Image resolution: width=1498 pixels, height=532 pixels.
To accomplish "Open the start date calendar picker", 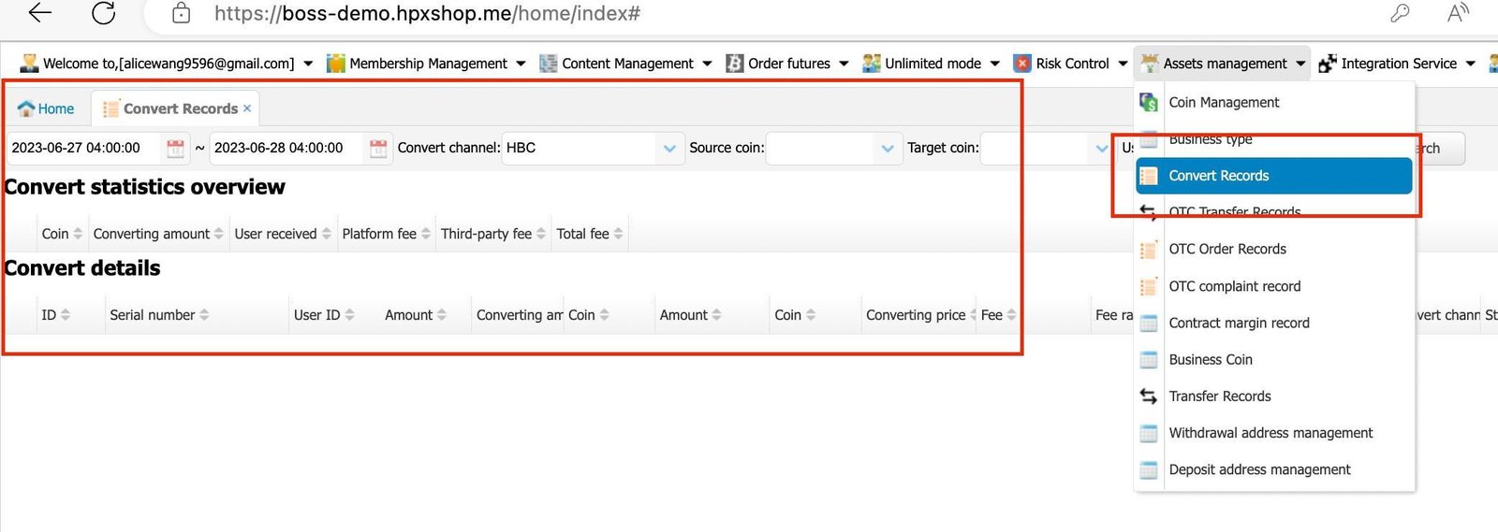I will [175, 148].
